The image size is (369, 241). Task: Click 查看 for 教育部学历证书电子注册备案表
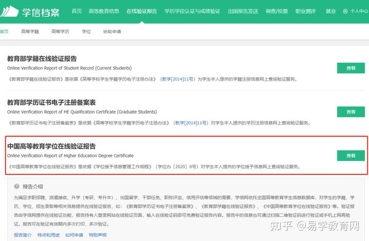(351, 112)
